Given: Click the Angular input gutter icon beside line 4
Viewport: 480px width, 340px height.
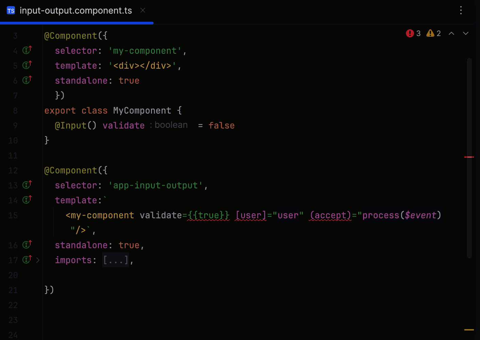Looking at the screenshot, I should (x=27, y=50).
